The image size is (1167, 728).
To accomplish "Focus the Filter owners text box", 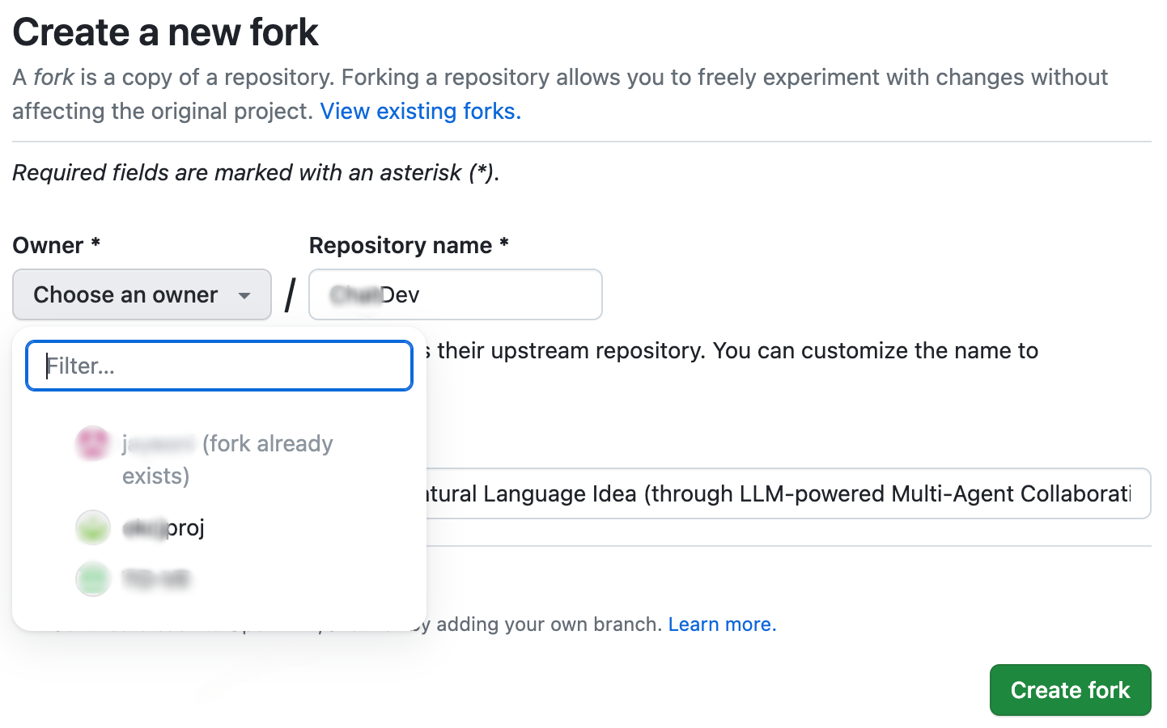I will tap(219, 366).
